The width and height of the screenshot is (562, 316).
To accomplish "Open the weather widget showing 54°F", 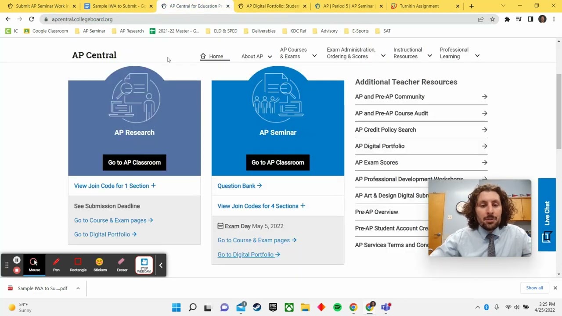I will point(20,307).
